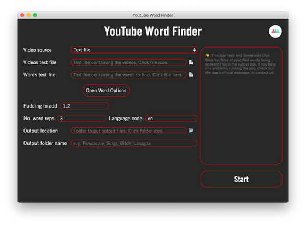306x225 pixels.
Task: Click the Videos text file input field
Action: click(x=128, y=62)
